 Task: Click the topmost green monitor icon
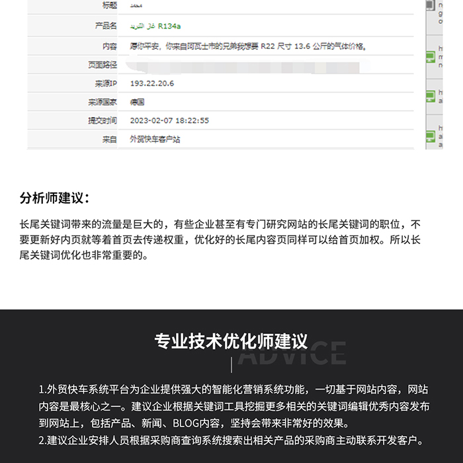pos(430,58)
